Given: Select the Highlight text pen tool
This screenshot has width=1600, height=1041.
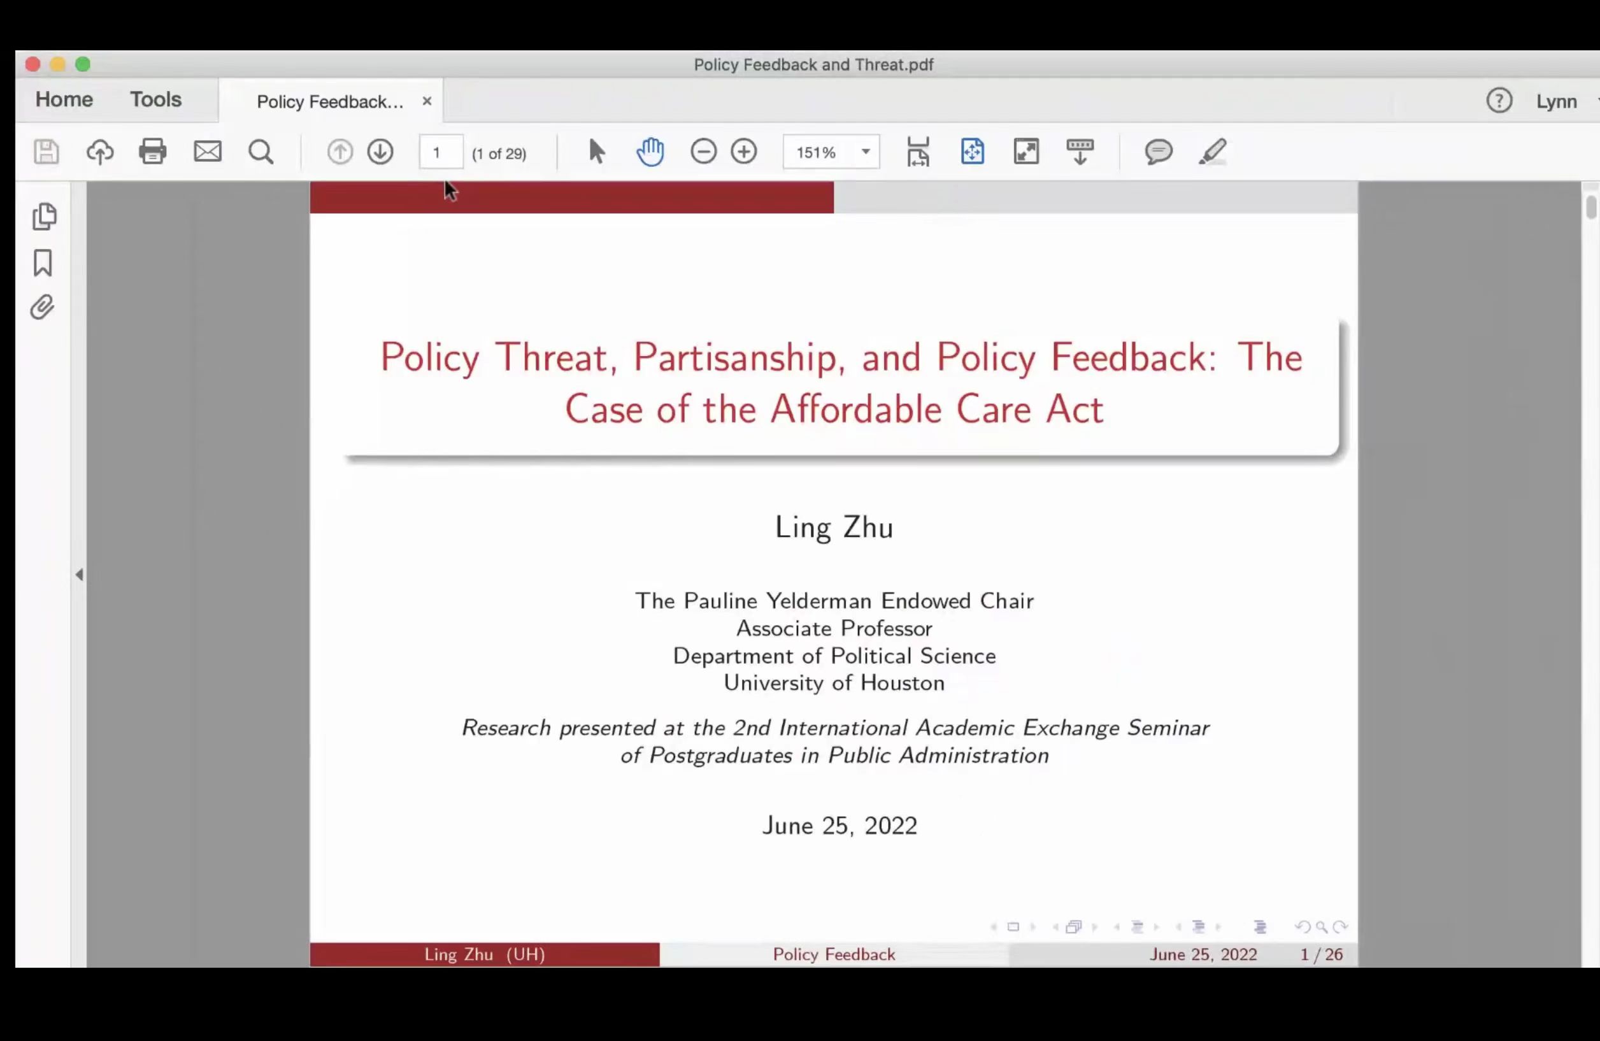Looking at the screenshot, I should 1212,152.
